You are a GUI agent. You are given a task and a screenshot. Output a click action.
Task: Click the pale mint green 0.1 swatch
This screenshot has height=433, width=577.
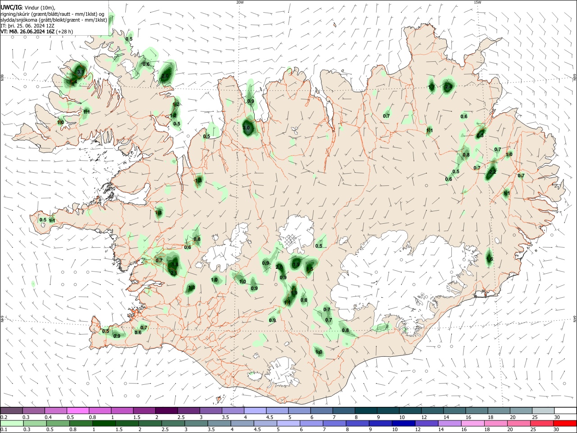12,423
